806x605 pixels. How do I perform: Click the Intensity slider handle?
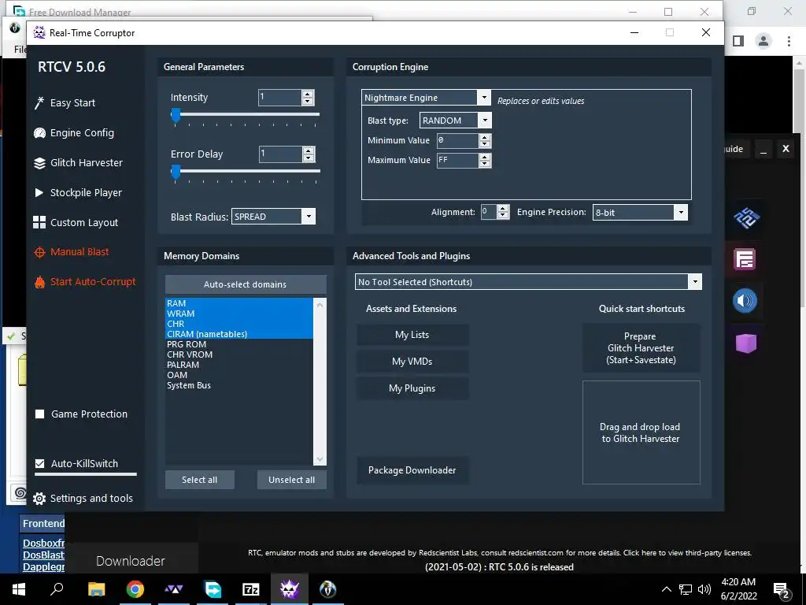[176, 116]
